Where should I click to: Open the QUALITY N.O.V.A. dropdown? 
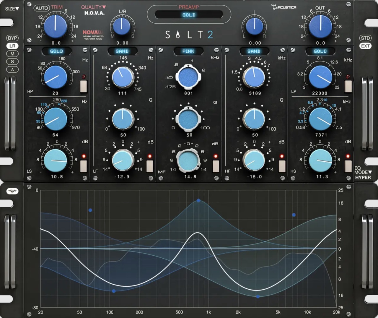(94, 10)
